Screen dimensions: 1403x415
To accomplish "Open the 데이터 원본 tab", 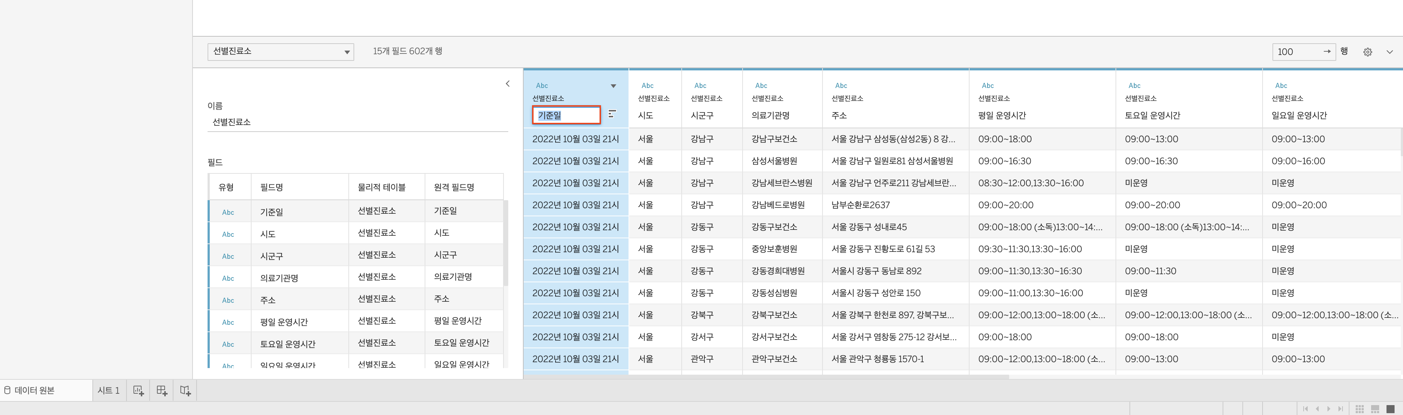I will pyautogui.click(x=34, y=390).
